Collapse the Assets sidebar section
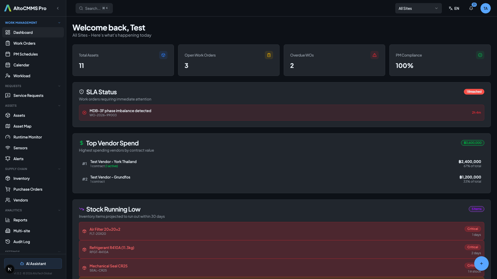The height and width of the screenshot is (279, 497). click(59, 106)
